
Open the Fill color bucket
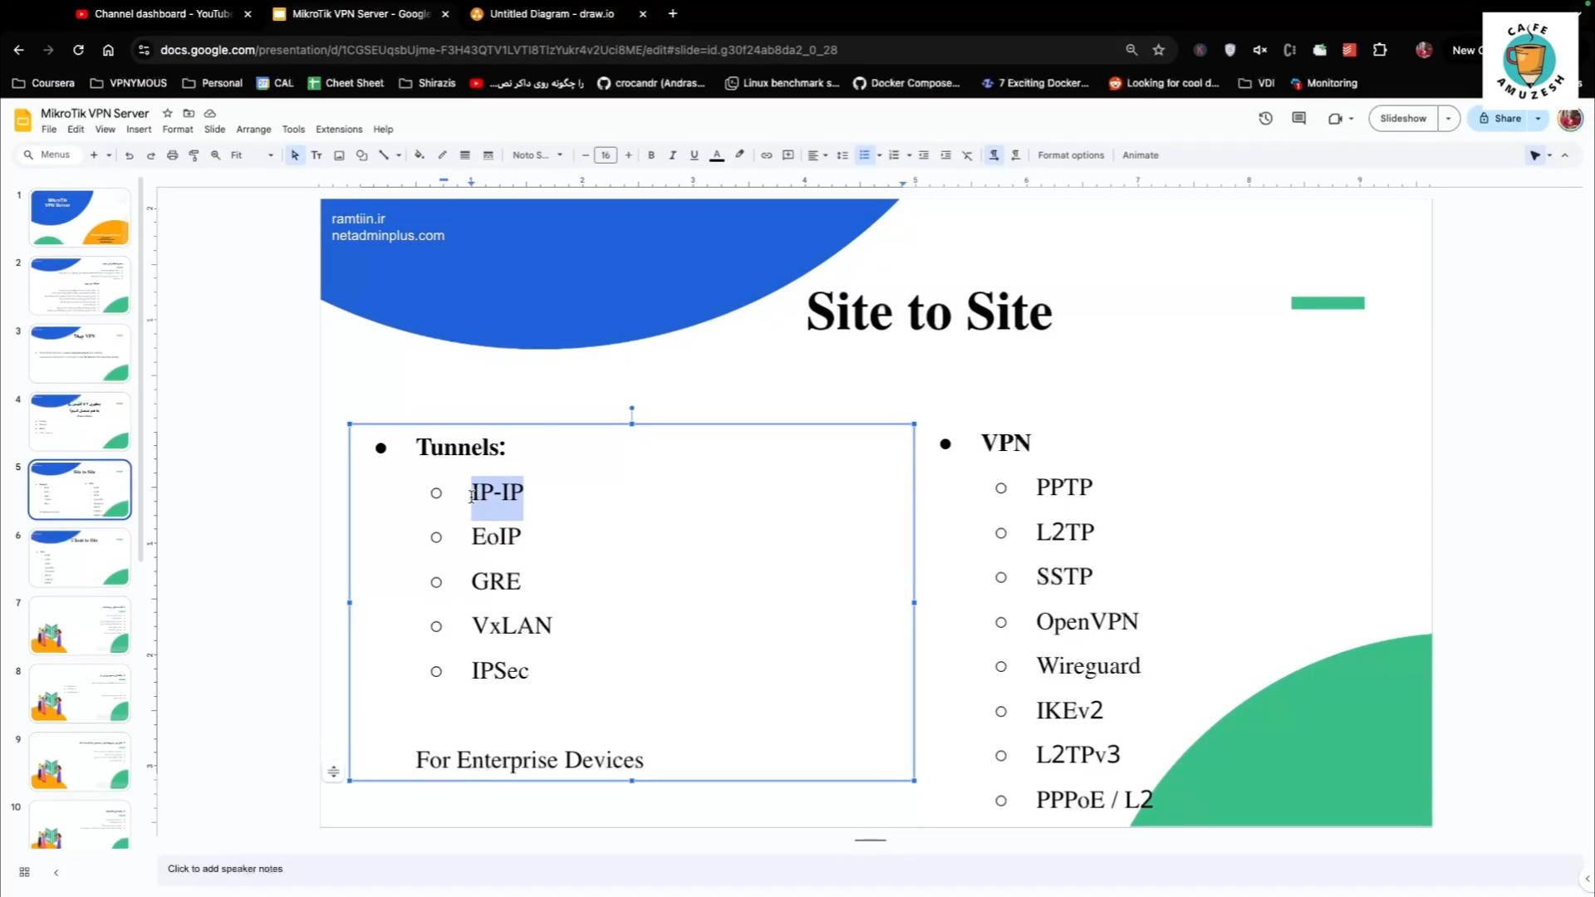(420, 155)
